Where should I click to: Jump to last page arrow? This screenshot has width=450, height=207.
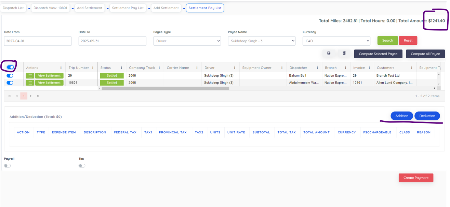tap(38, 96)
